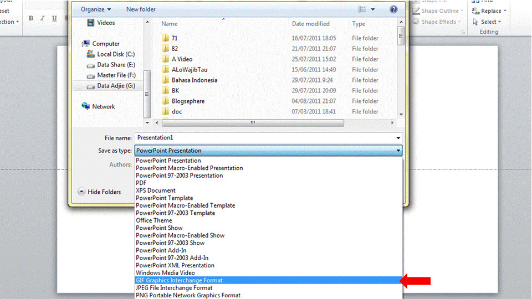This screenshot has height=299, width=532.
Task: Choose Windows Media Video file type
Action: (x=268, y=272)
